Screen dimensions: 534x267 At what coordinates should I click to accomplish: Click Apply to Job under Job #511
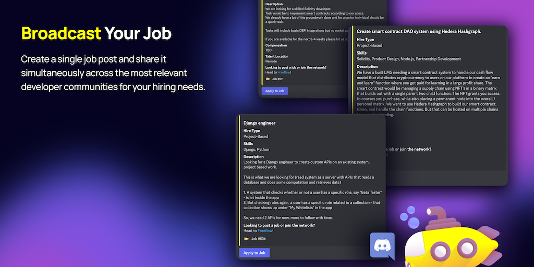click(275, 91)
